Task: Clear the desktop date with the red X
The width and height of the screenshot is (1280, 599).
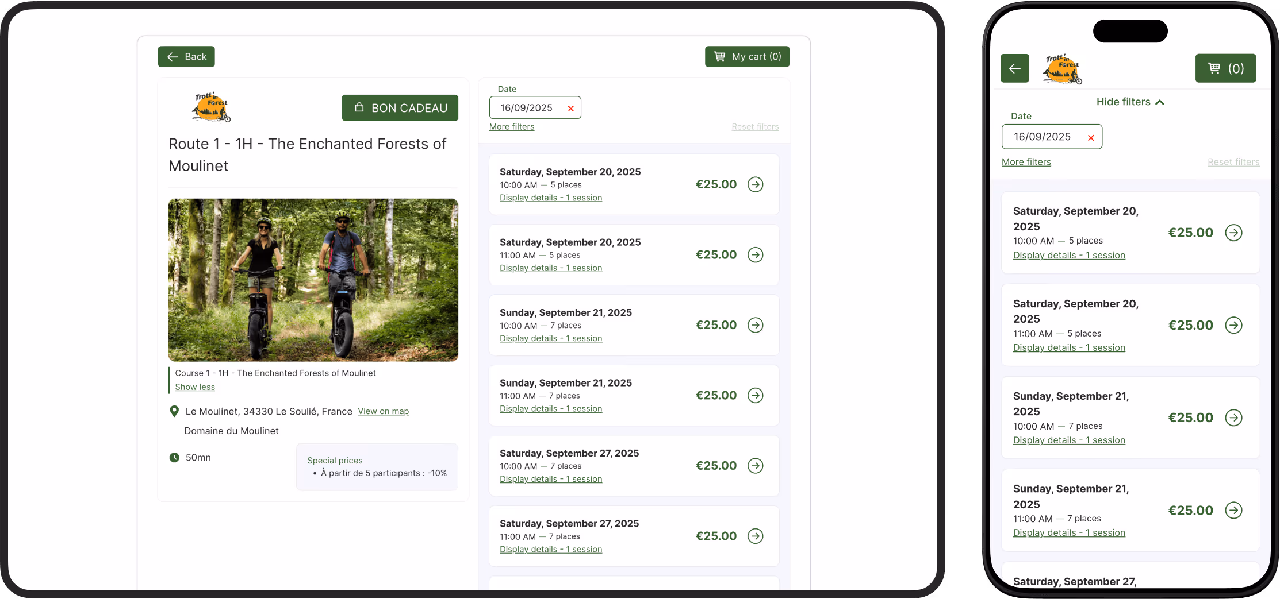Action: [571, 109]
